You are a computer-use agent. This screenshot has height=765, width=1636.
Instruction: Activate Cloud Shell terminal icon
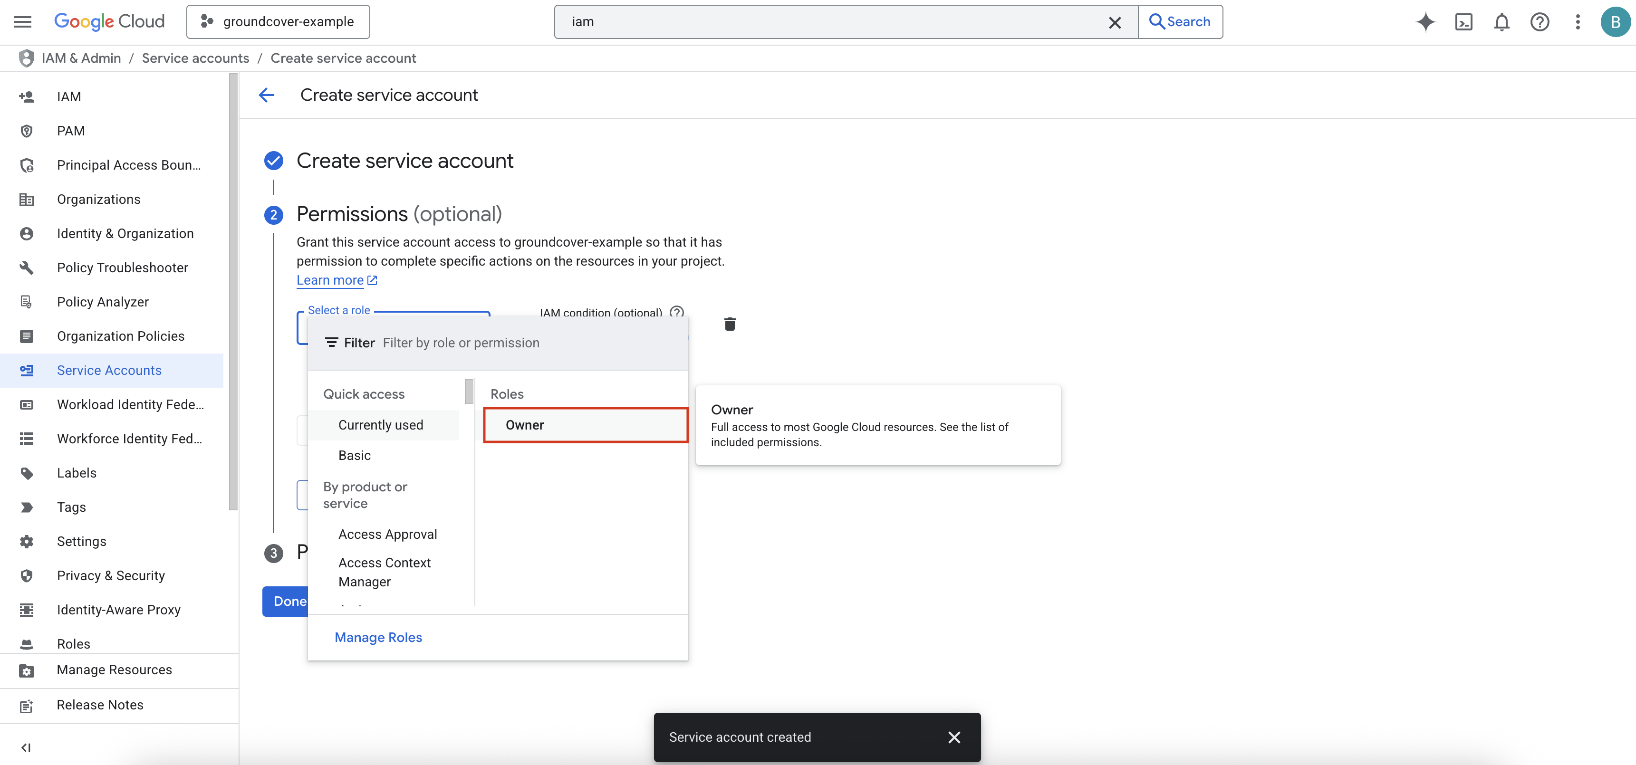click(1463, 21)
